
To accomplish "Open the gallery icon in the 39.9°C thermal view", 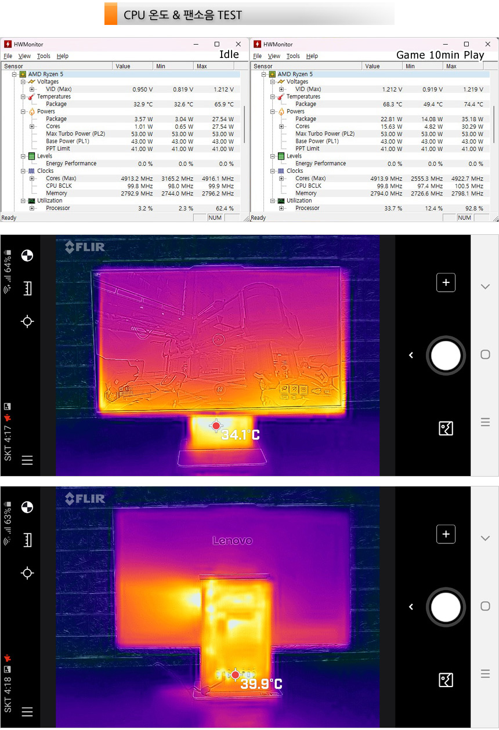I will (446, 680).
